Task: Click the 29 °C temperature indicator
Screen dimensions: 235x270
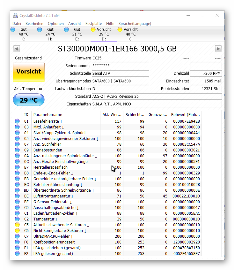Action: point(29,100)
